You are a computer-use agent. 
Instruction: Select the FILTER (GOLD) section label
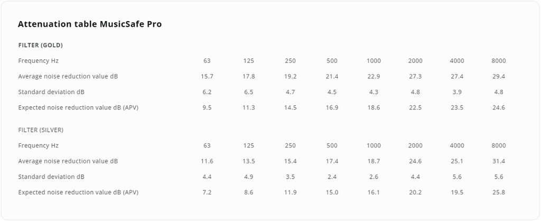pyautogui.click(x=40, y=45)
